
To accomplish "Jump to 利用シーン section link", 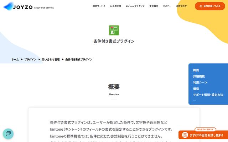I will point(200,82).
